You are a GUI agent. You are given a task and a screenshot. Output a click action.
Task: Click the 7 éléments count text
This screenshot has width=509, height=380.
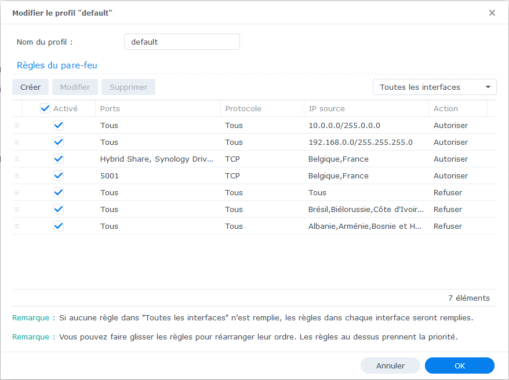(469, 298)
